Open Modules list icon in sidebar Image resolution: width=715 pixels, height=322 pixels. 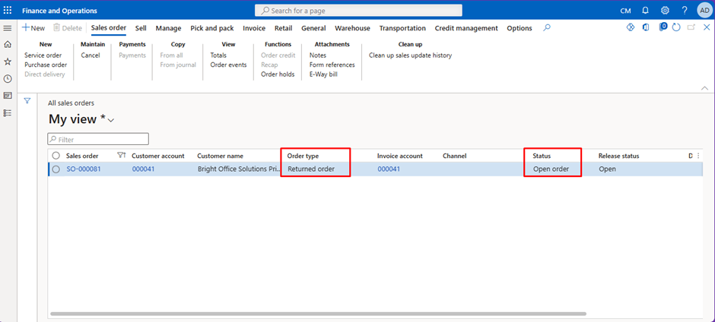[x=8, y=112]
